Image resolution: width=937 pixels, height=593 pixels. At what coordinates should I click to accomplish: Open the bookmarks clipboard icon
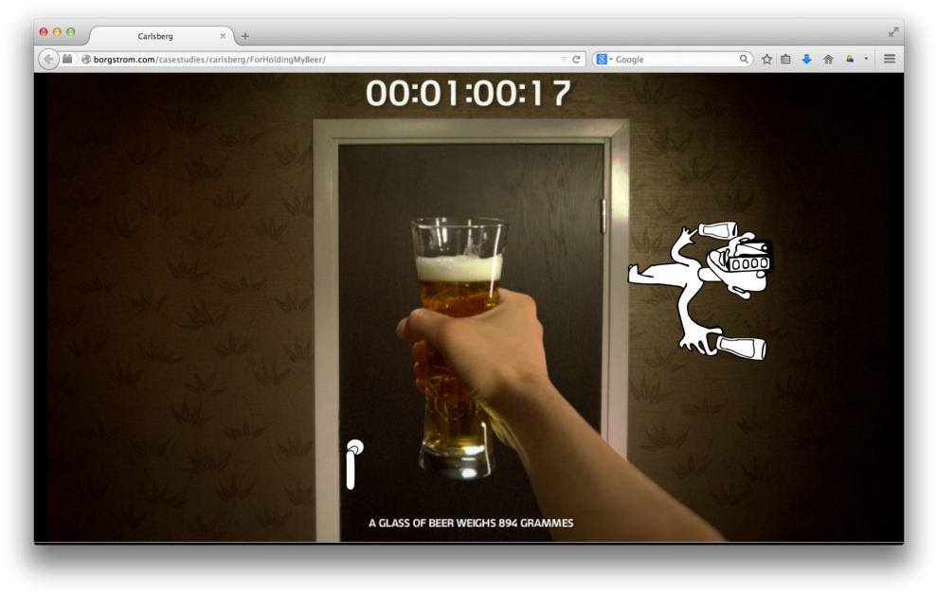[785, 59]
